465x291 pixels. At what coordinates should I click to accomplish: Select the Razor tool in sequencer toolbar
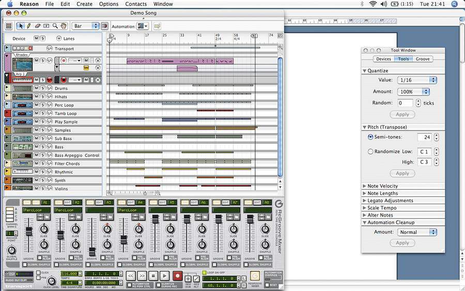(47, 26)
